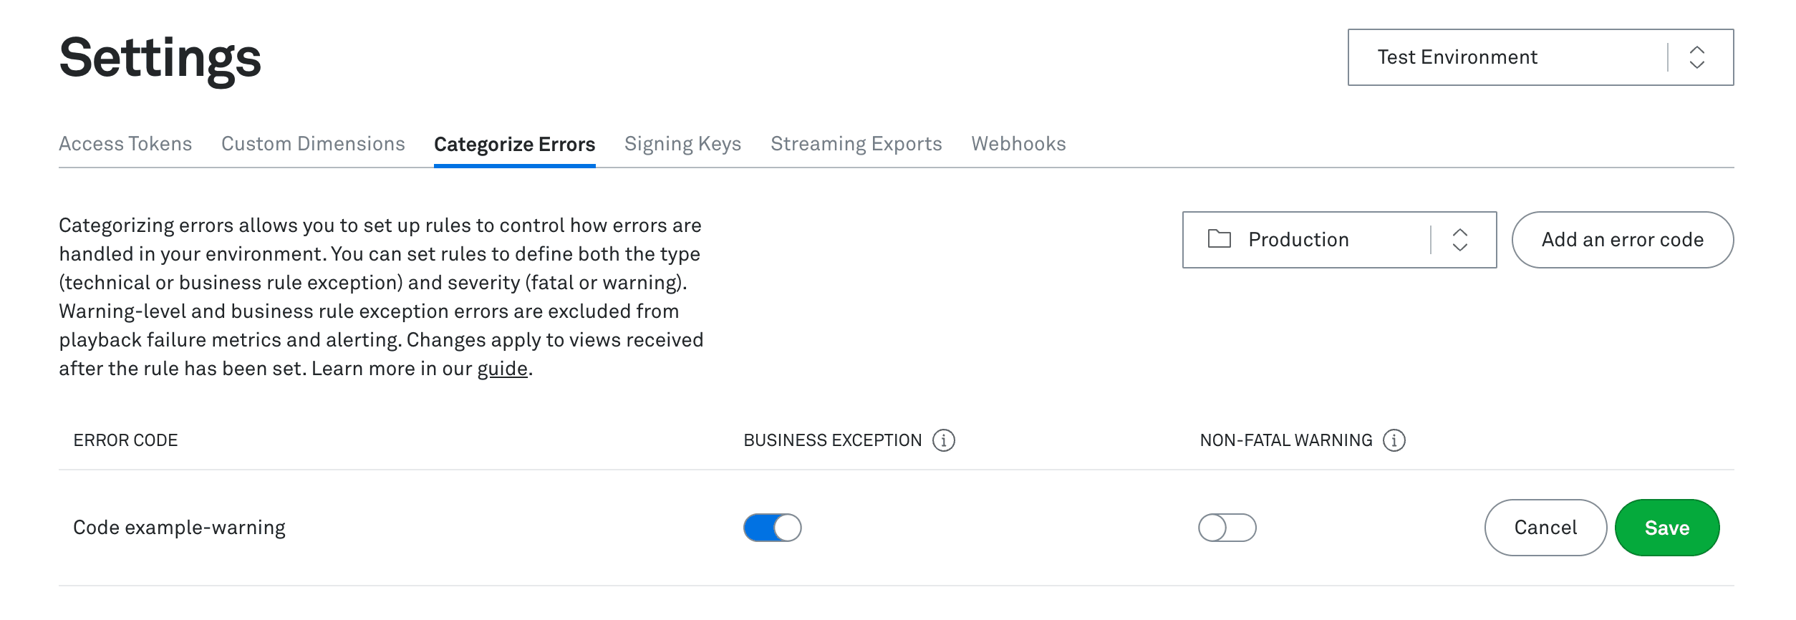Viewport: 1796px width, 620px height.
Task: Click the Test Environment chevron arrows
Action: (1697, 57)
